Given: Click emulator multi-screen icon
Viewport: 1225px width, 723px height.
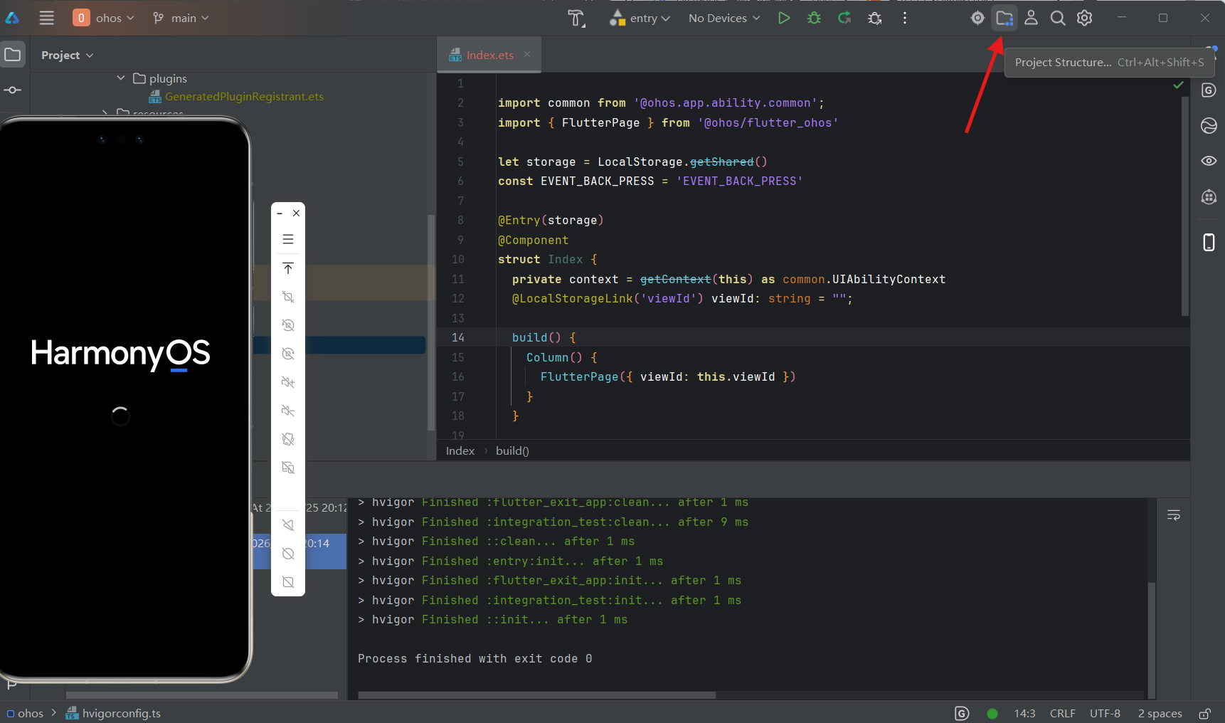Looking at the screenshot, I should click(x=288, y=468).
